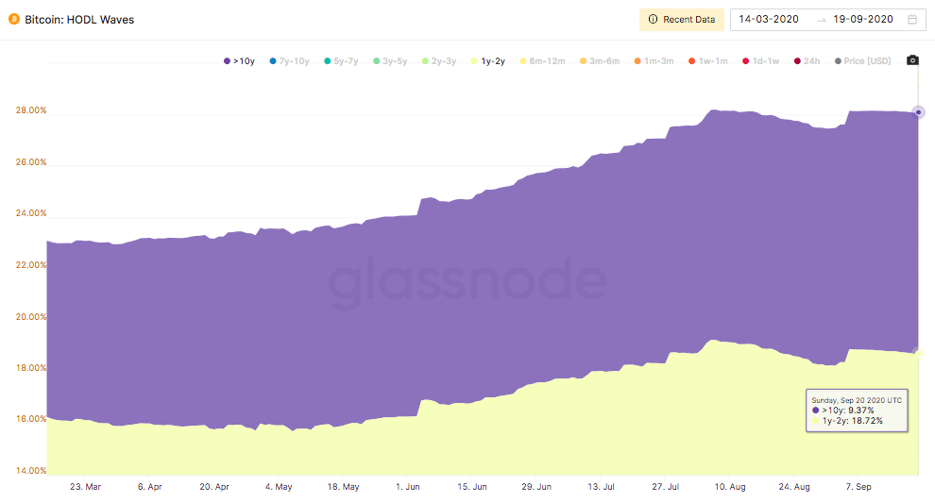Show the 6m-12m series

point(542,60)
